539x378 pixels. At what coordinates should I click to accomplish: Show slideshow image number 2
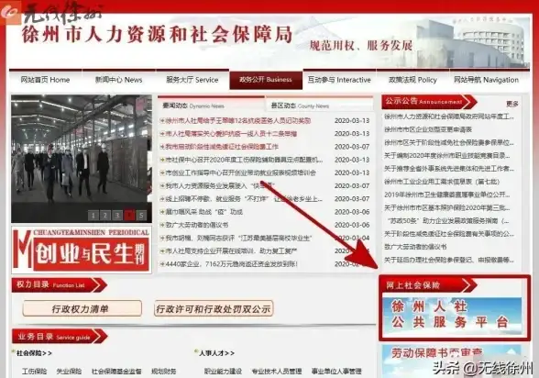[104, 216]
